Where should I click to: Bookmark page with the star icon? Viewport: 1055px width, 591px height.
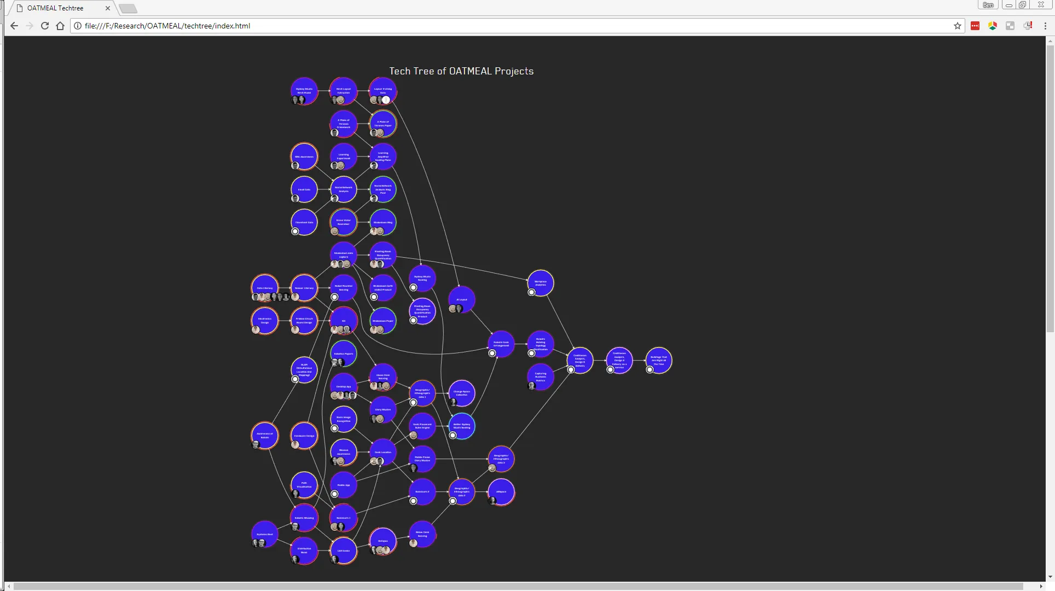pos(958,26)
